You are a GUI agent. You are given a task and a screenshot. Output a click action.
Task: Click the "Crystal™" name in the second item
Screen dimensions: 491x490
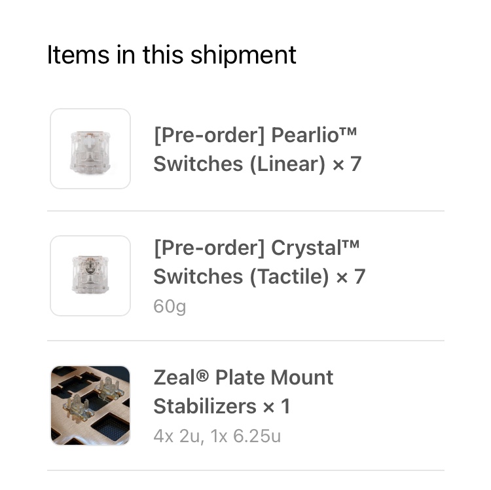(x=316, y=248)
